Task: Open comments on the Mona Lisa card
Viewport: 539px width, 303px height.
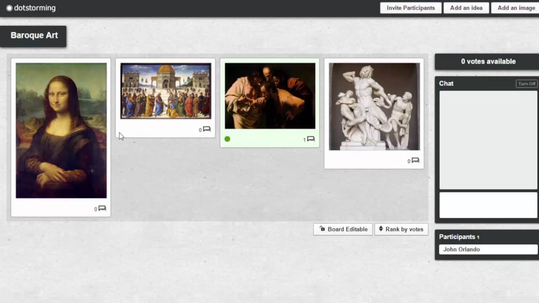Action: (x=102, y=208)
